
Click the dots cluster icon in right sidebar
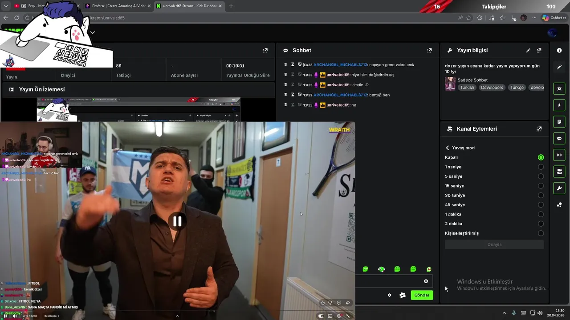559,205
